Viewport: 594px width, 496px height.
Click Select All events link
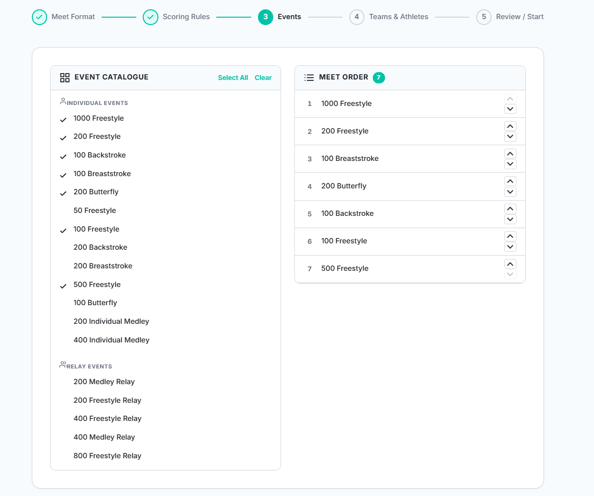(x=232, y=78)
